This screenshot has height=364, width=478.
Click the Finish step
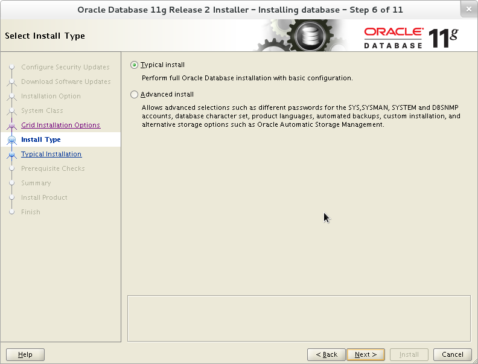(31, 212)
